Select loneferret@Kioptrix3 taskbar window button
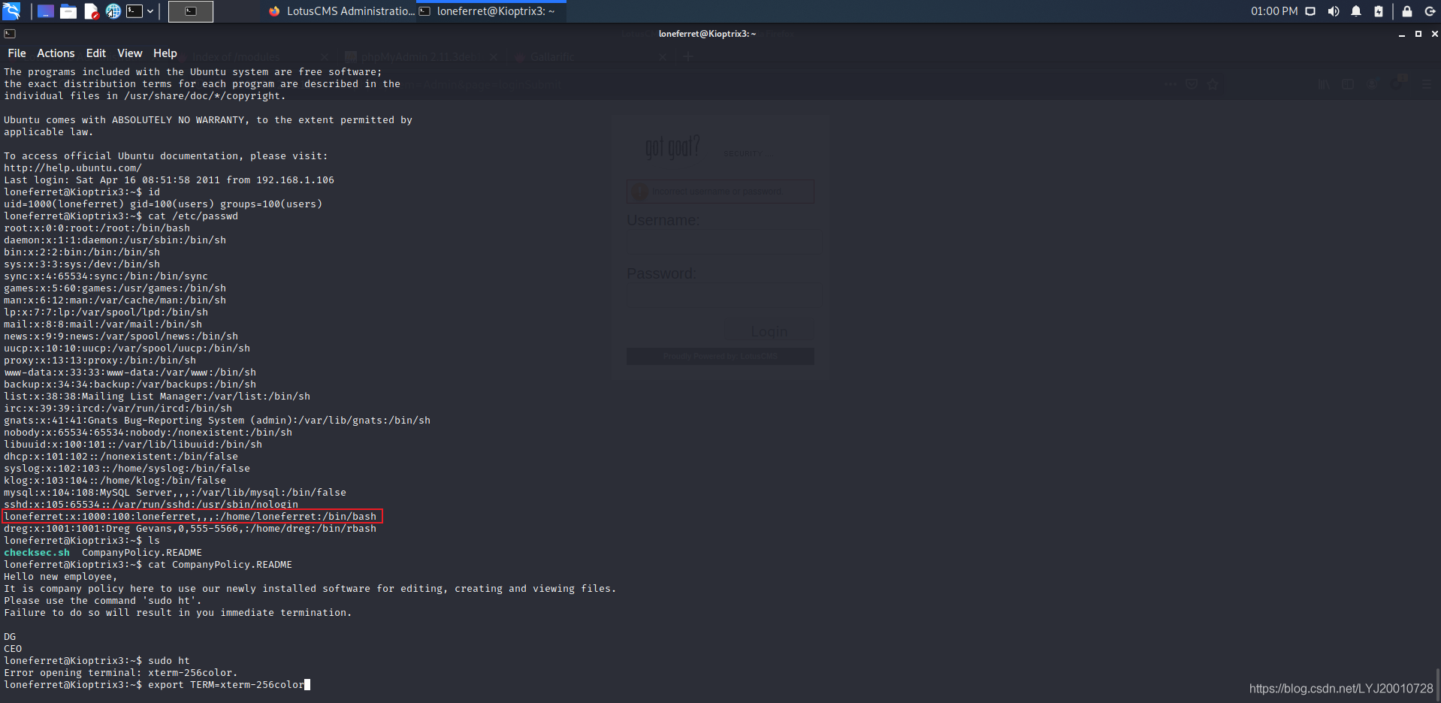The height and width of the screenshot is (703, 1441). pos(491,11)
